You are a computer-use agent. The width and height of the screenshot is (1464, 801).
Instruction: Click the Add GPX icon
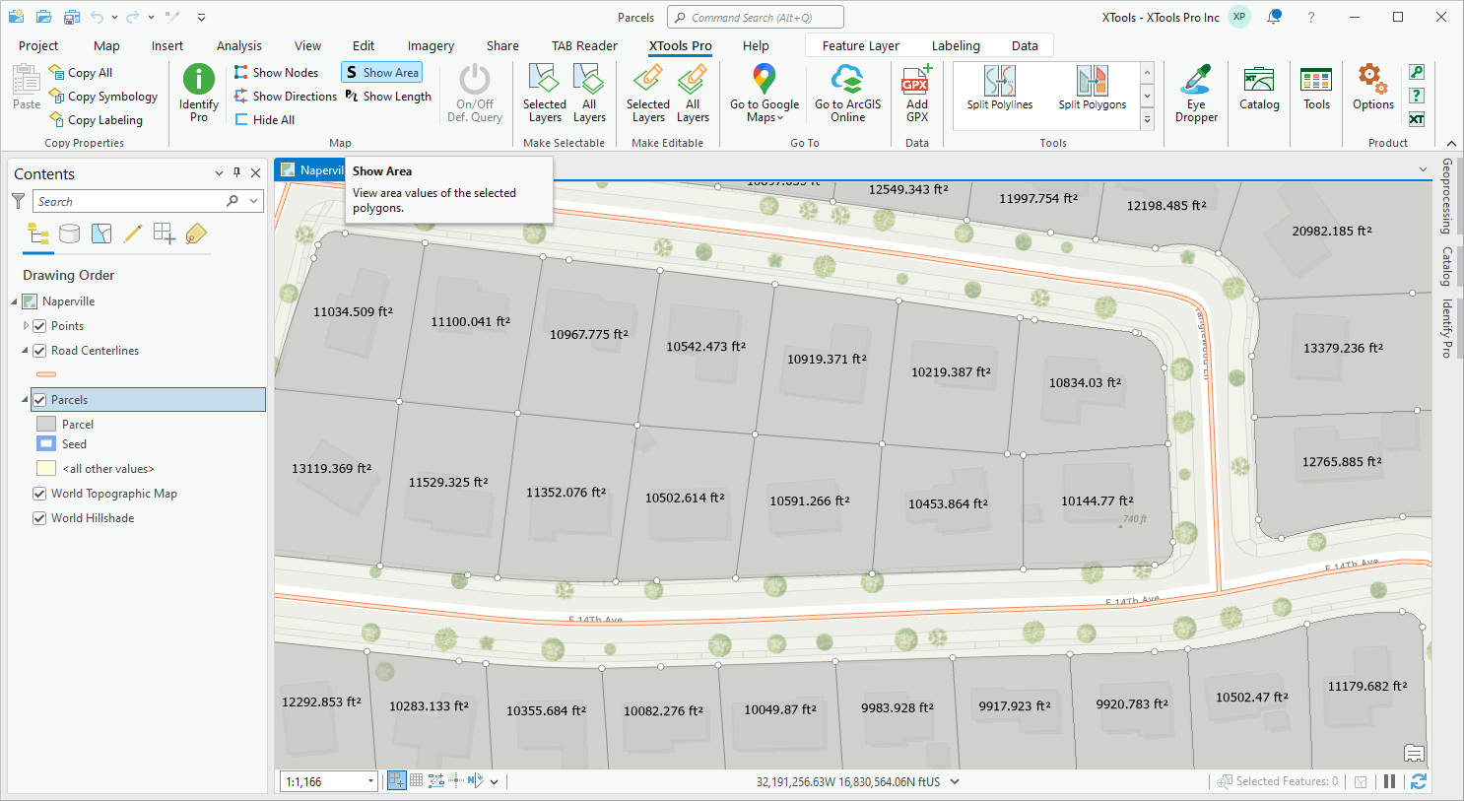[916, 81]
